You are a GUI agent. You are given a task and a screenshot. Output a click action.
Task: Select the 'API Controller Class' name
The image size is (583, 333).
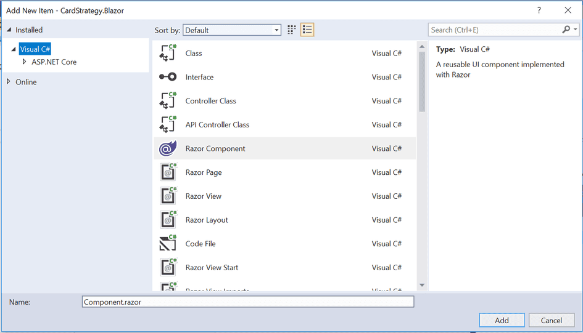(218, 124)
